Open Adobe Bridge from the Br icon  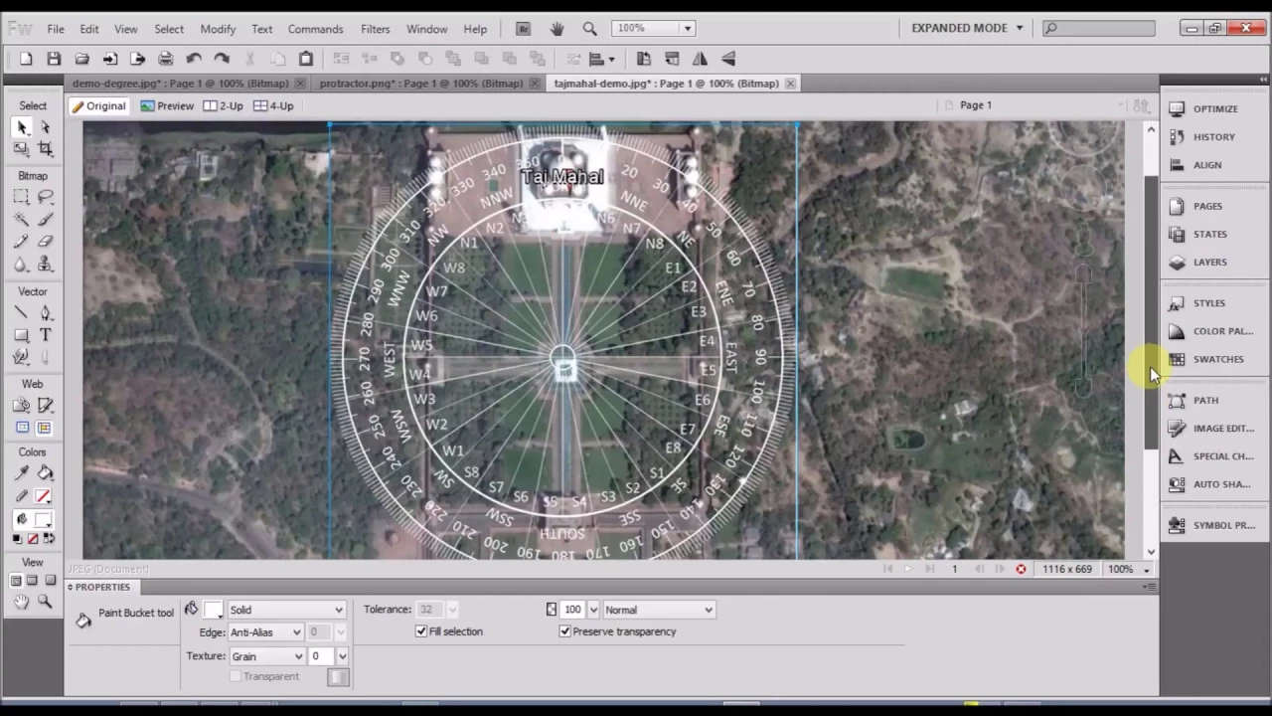pyautogui.click(x=524, y=28)
